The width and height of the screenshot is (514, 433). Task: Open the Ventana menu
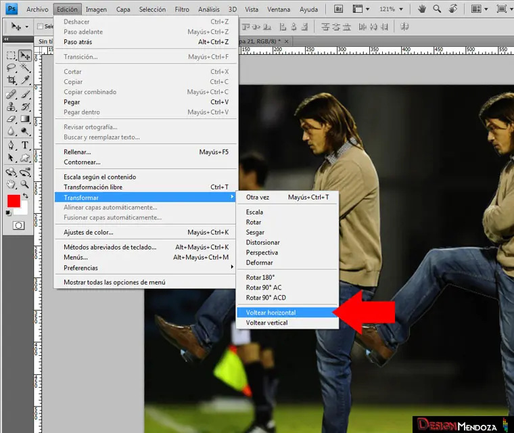coord(279,9)
